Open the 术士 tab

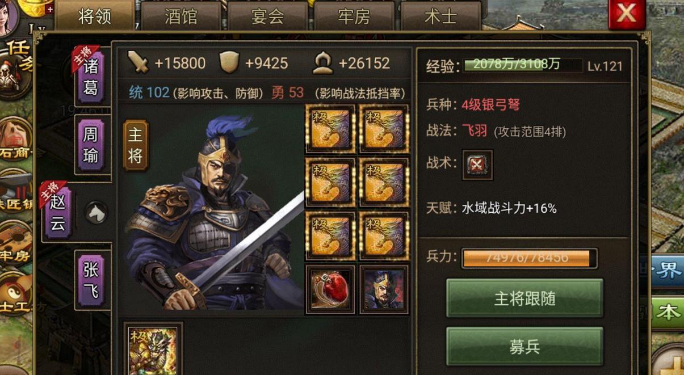pos(440,16)
